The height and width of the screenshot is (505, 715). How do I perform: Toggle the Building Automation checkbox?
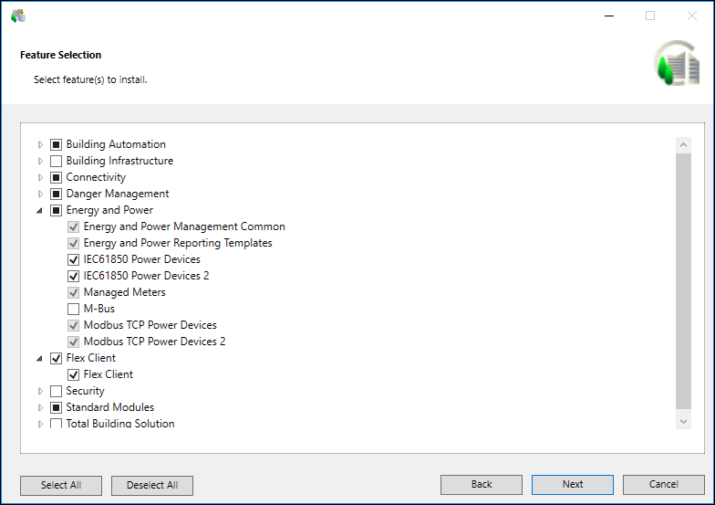pyautogui.click(x=57, y=144)
